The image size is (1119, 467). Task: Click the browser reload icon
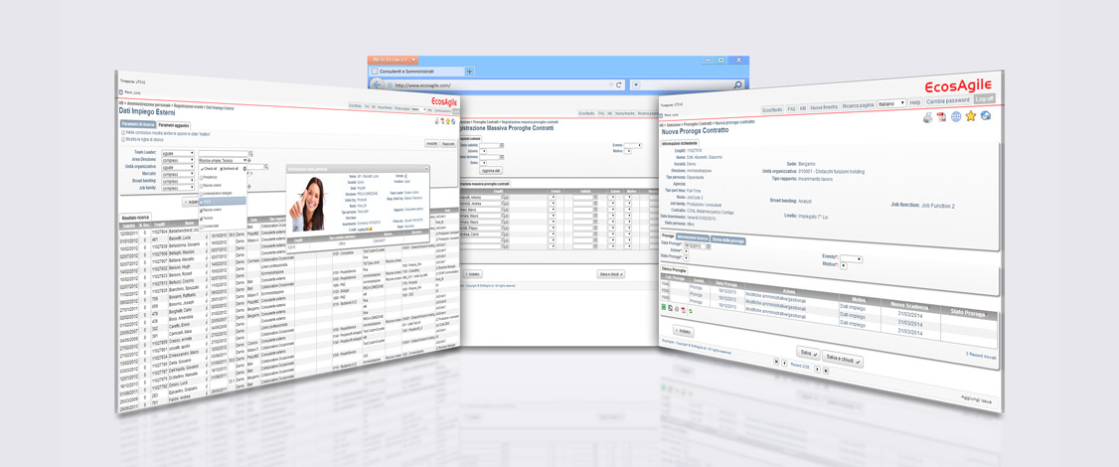click(x=619, y=84)
